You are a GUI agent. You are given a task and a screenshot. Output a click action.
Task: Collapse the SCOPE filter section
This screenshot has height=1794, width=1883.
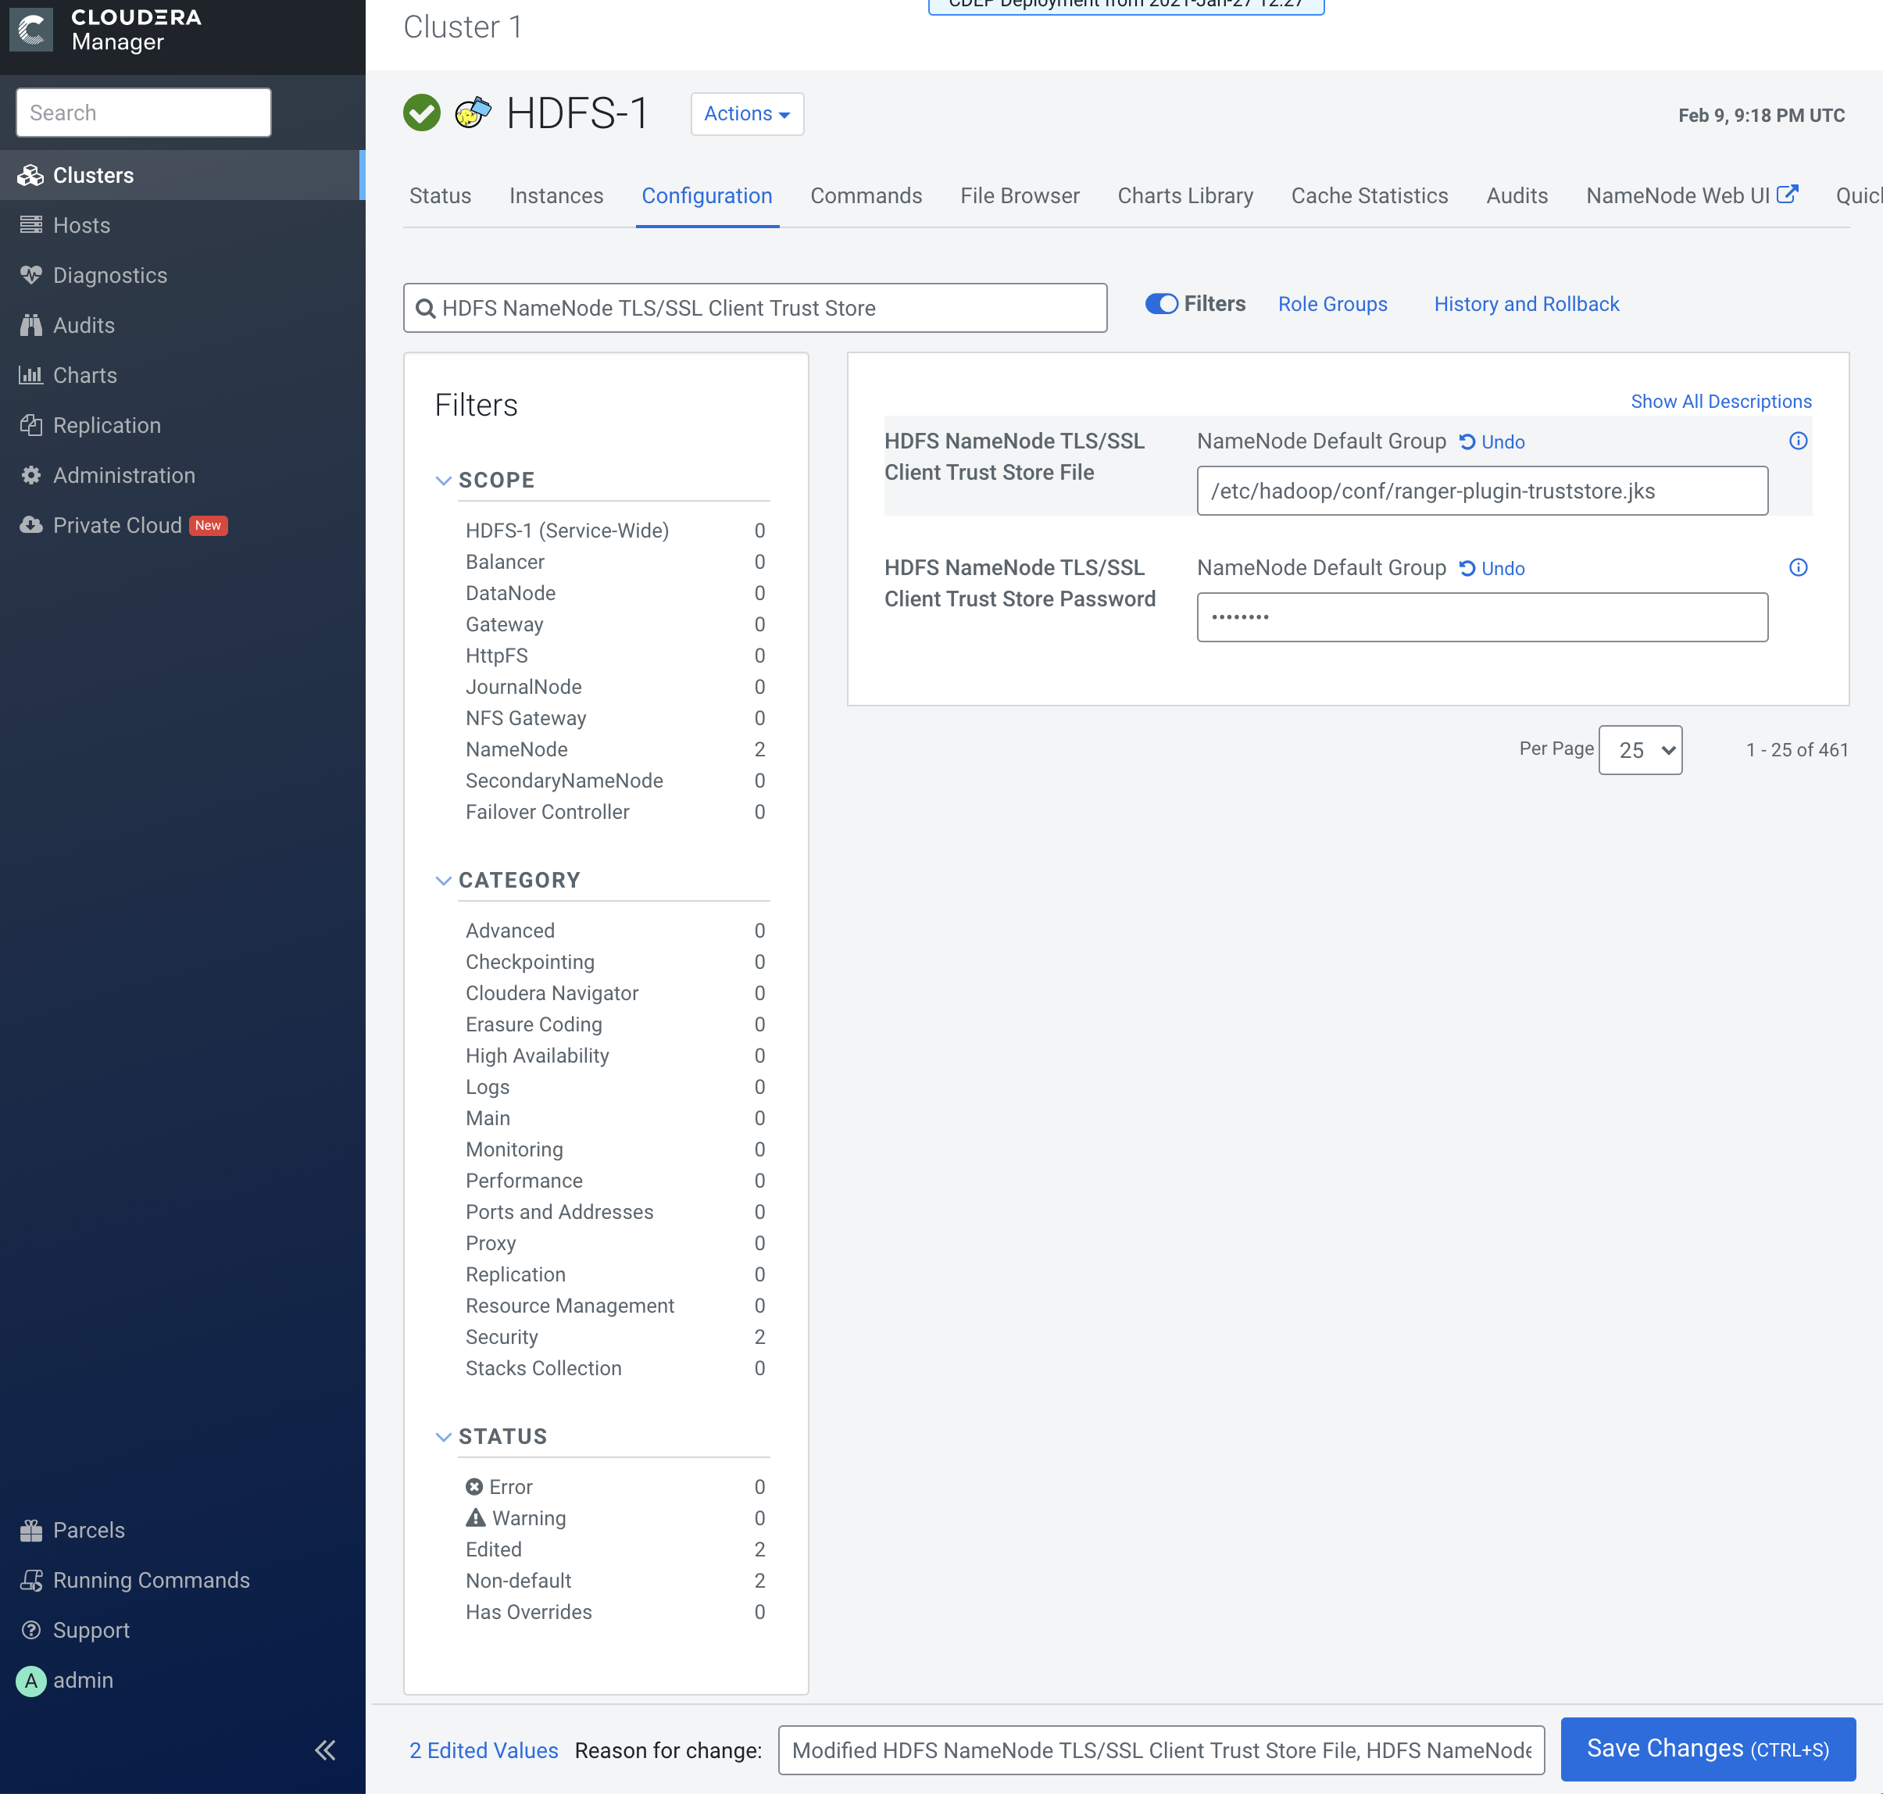(444, 481)
